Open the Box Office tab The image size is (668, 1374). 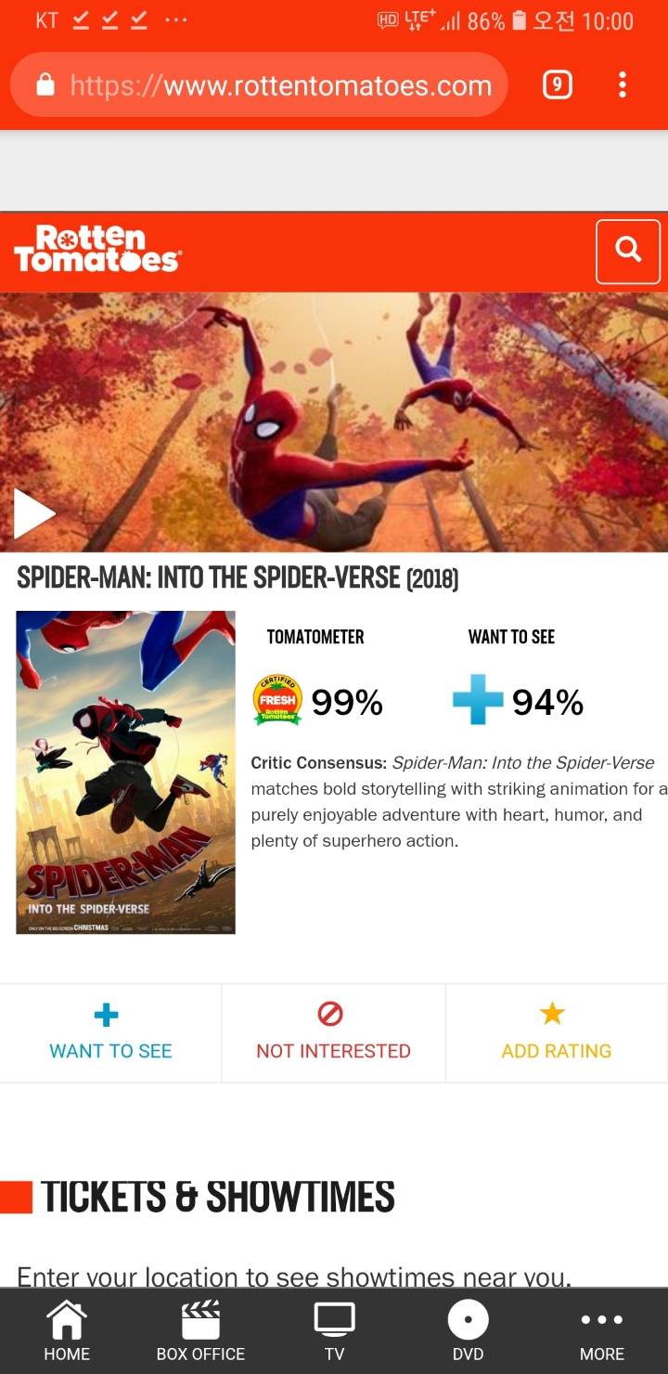point(200,1331)
